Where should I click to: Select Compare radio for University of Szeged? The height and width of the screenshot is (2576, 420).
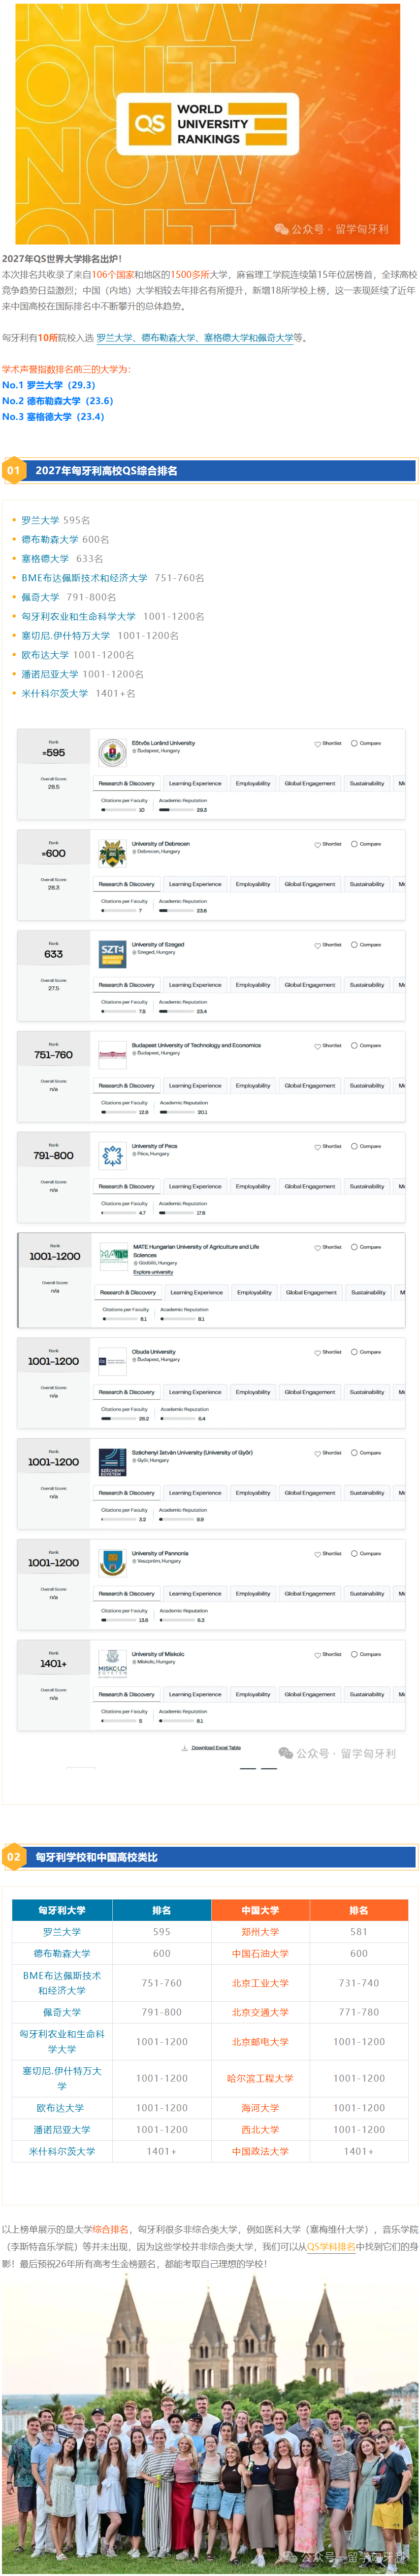pos(354,945)
